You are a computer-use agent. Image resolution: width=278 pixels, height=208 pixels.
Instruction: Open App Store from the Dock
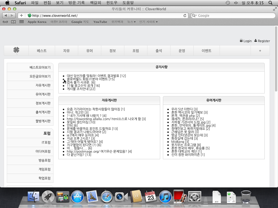pos(77,197)
